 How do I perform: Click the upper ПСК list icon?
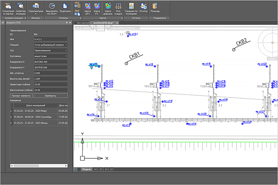[77, 5]
